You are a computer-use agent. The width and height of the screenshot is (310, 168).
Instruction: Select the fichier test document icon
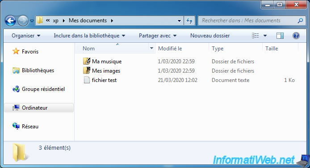point(87,80)
